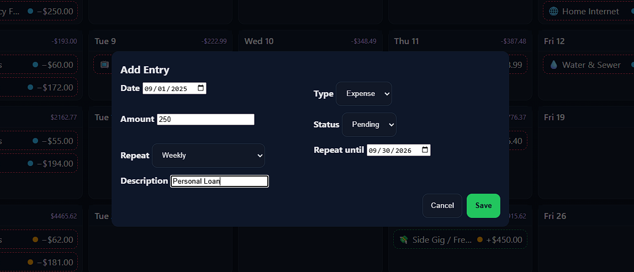Expand the Type dropdown showing Expense

click(x=363, y=94)
